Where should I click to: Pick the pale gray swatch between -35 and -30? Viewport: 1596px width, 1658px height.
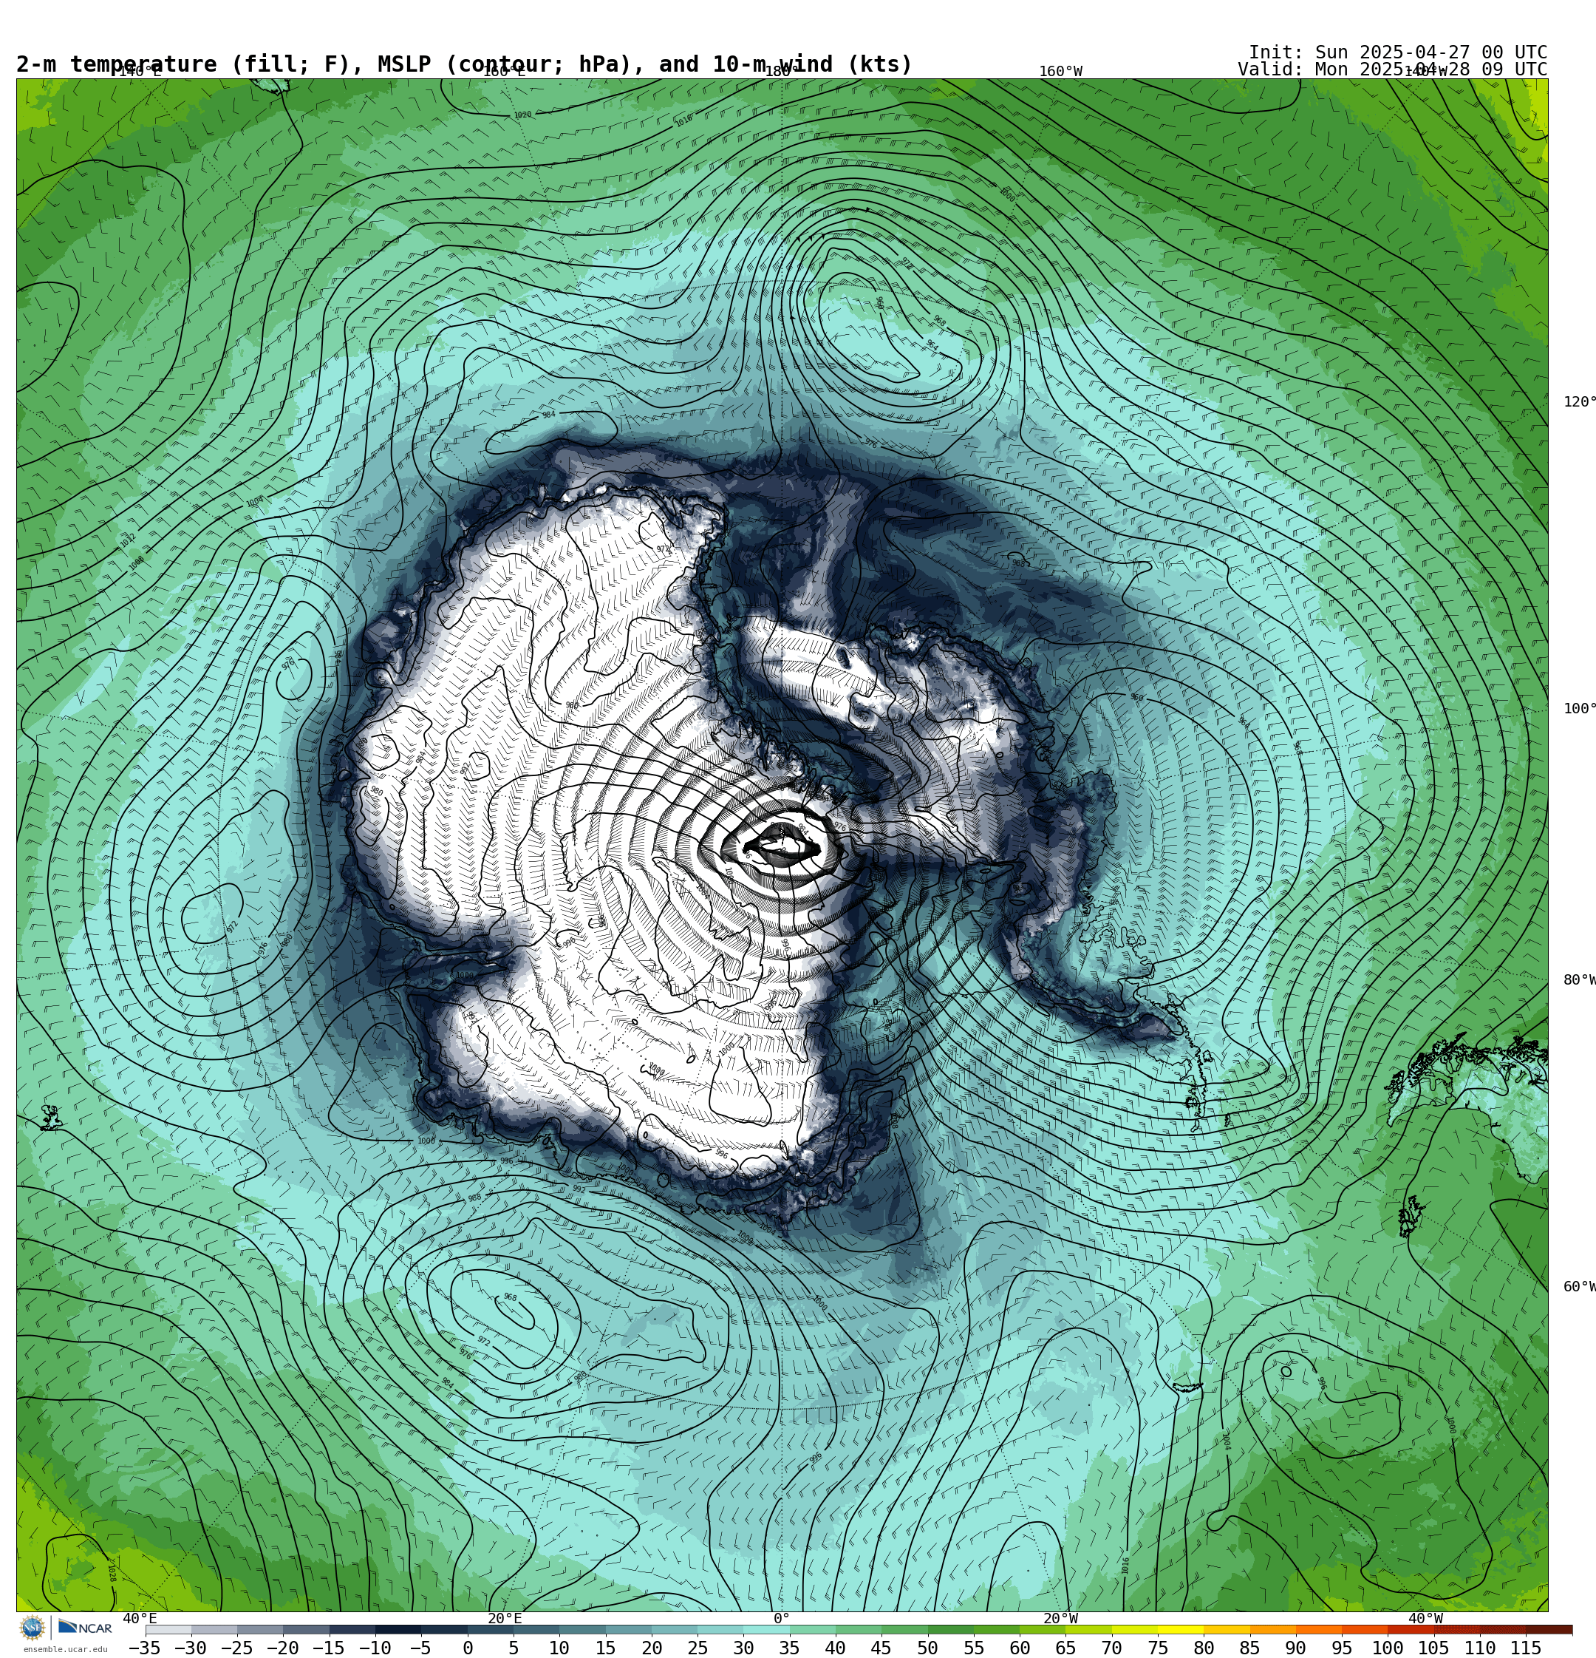click(168, 1630)
